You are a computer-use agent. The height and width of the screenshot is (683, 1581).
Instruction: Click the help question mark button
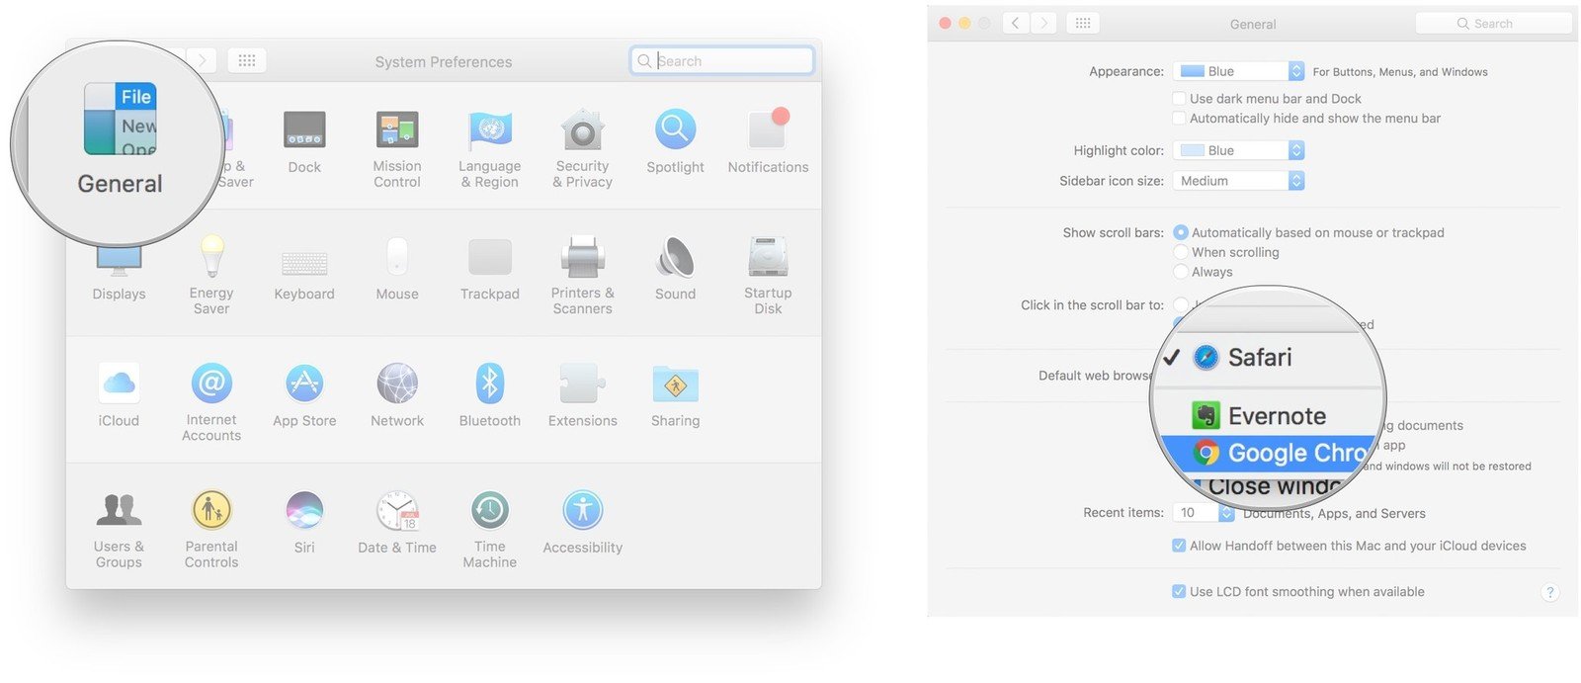(1550, 593)
